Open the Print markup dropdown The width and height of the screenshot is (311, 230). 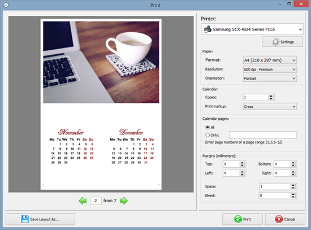click(270, 106)
